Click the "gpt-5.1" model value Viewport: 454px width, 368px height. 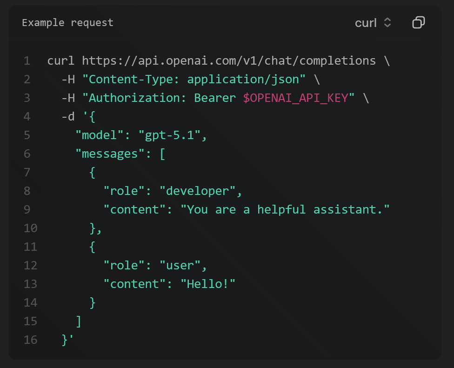[x=169, y=135]
